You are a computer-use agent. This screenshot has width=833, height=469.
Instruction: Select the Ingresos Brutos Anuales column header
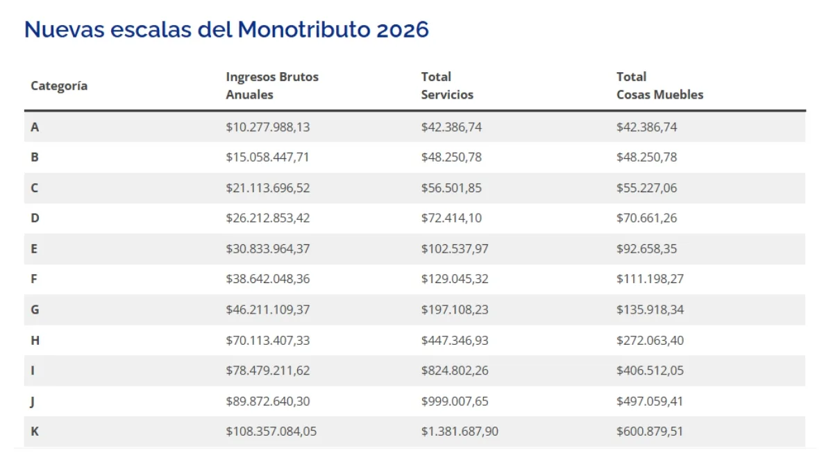pos(272,85)
